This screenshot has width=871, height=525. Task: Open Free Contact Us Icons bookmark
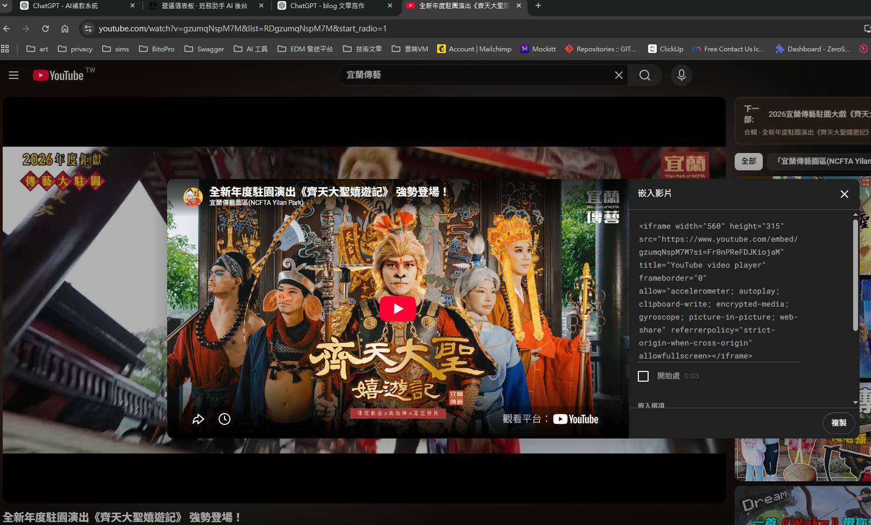coord(728,49)
